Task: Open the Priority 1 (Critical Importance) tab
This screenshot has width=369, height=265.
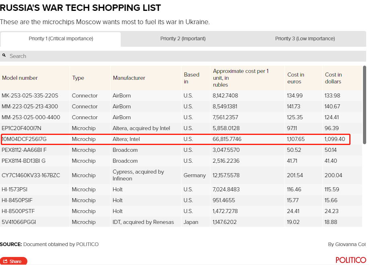Action: (x=61, y=39)
